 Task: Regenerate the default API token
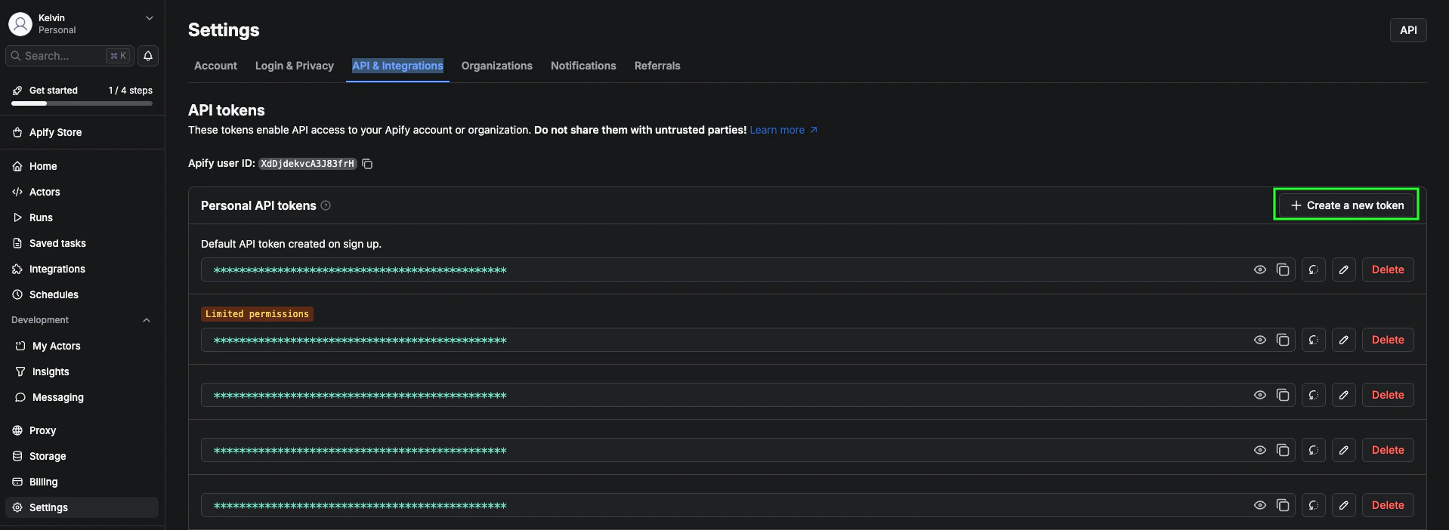(1314, 270)
